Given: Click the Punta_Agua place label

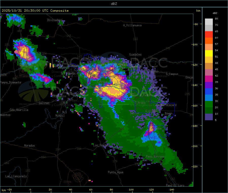Looking at the screenshot, I should click(116, 172).
